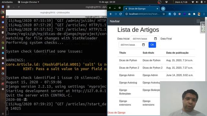
Task: Click the Django Boilerplate title cell
Action: [125, 92]
